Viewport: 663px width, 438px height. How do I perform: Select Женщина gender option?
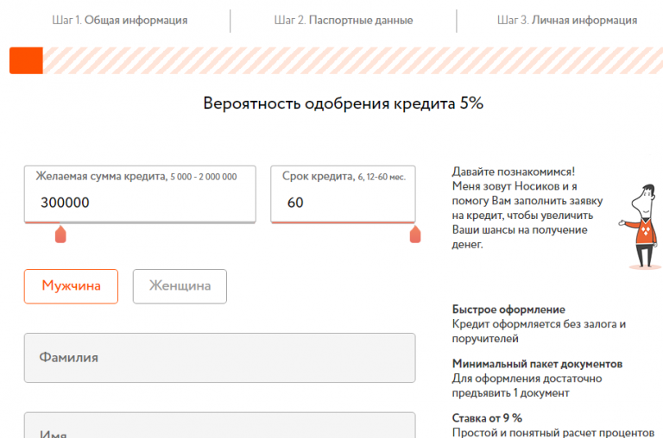(x=180, y=286)
